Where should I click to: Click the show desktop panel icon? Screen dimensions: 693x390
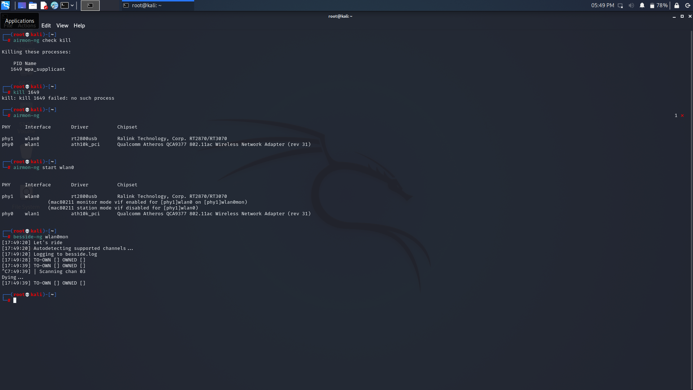coord(22,5)
